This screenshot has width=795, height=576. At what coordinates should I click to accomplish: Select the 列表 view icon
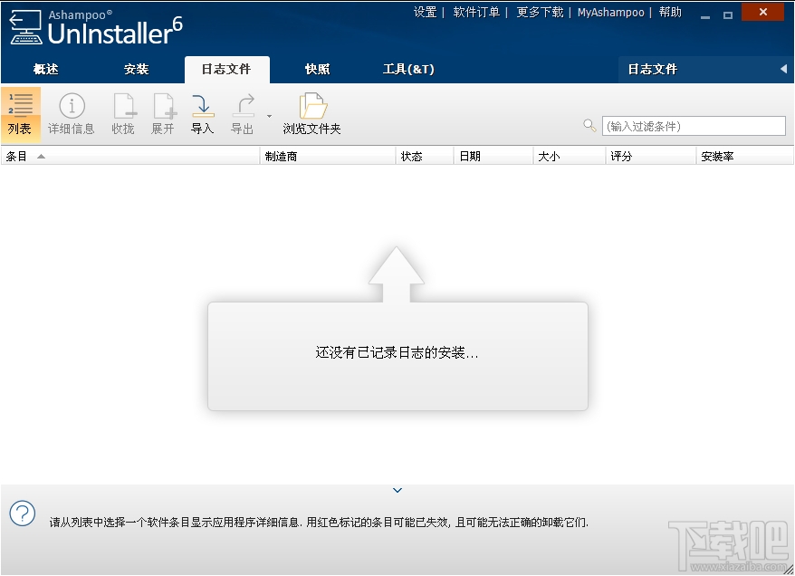pyautogui.click(x=20, y=110)
